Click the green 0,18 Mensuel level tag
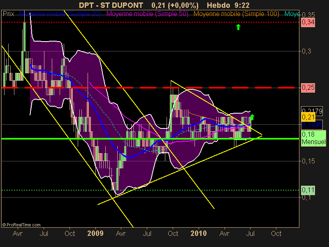 [313, 138]
